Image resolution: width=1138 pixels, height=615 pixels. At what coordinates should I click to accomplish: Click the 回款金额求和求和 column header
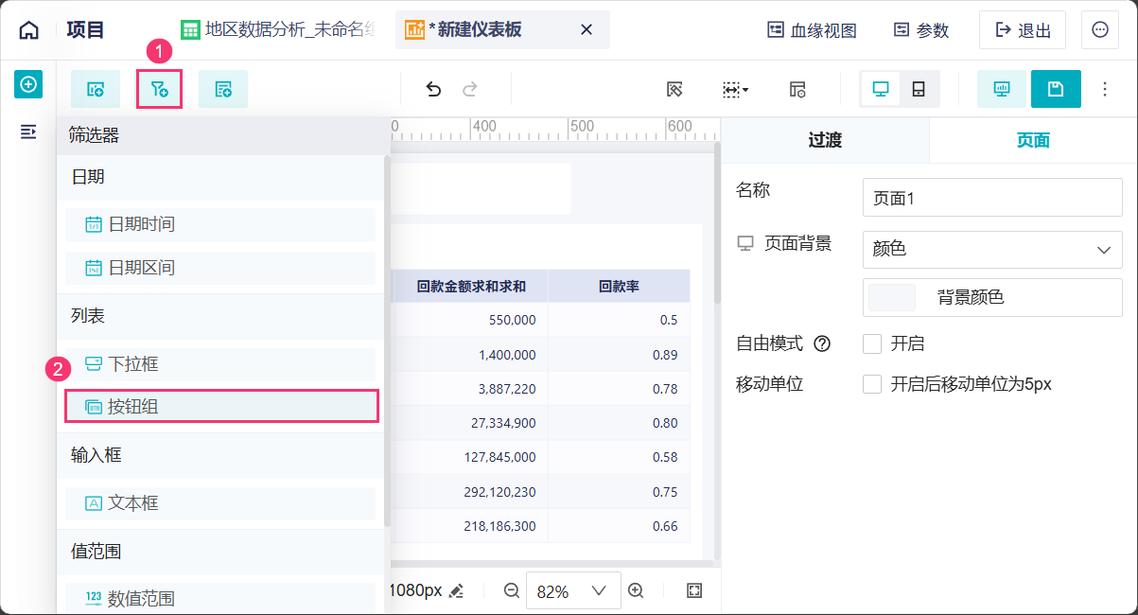pos(469,287)
